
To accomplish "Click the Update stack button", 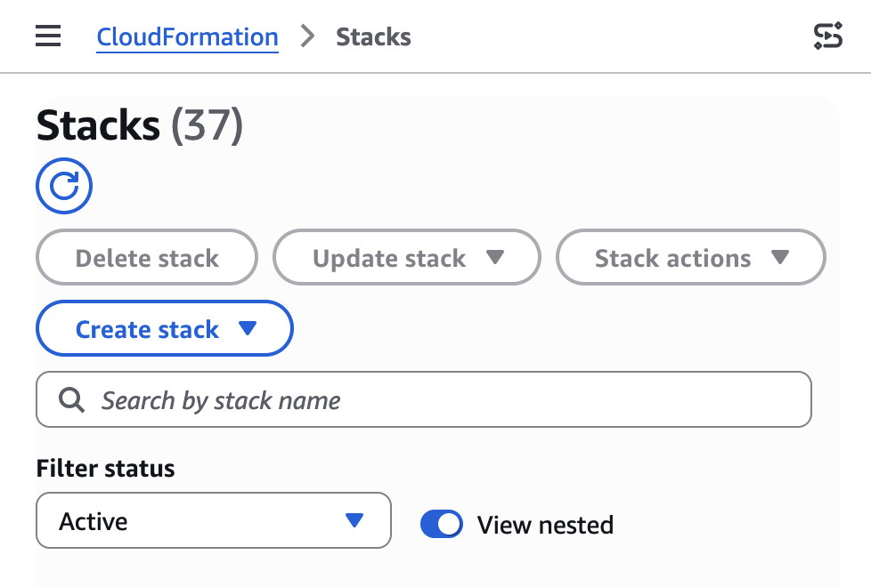I will coord(388,257).
